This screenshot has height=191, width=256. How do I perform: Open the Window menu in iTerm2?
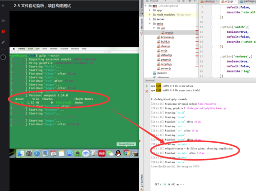click(x=75, y=49)
